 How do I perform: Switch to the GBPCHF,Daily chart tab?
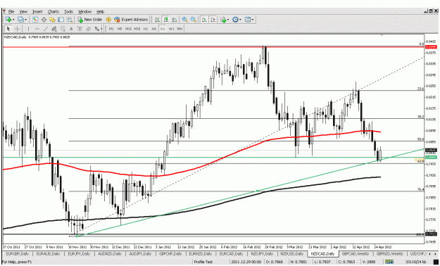(x=170, y=254)
